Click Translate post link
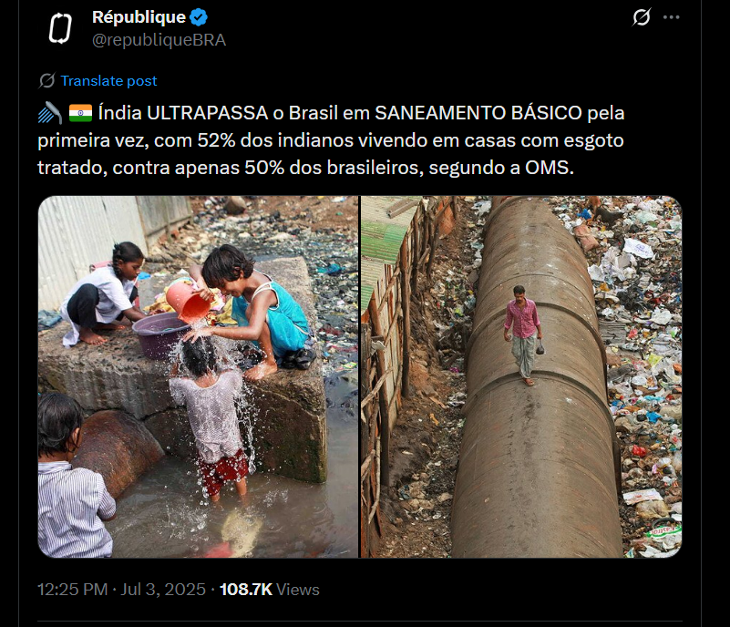The image size is (730, 627). coord(108,80)
